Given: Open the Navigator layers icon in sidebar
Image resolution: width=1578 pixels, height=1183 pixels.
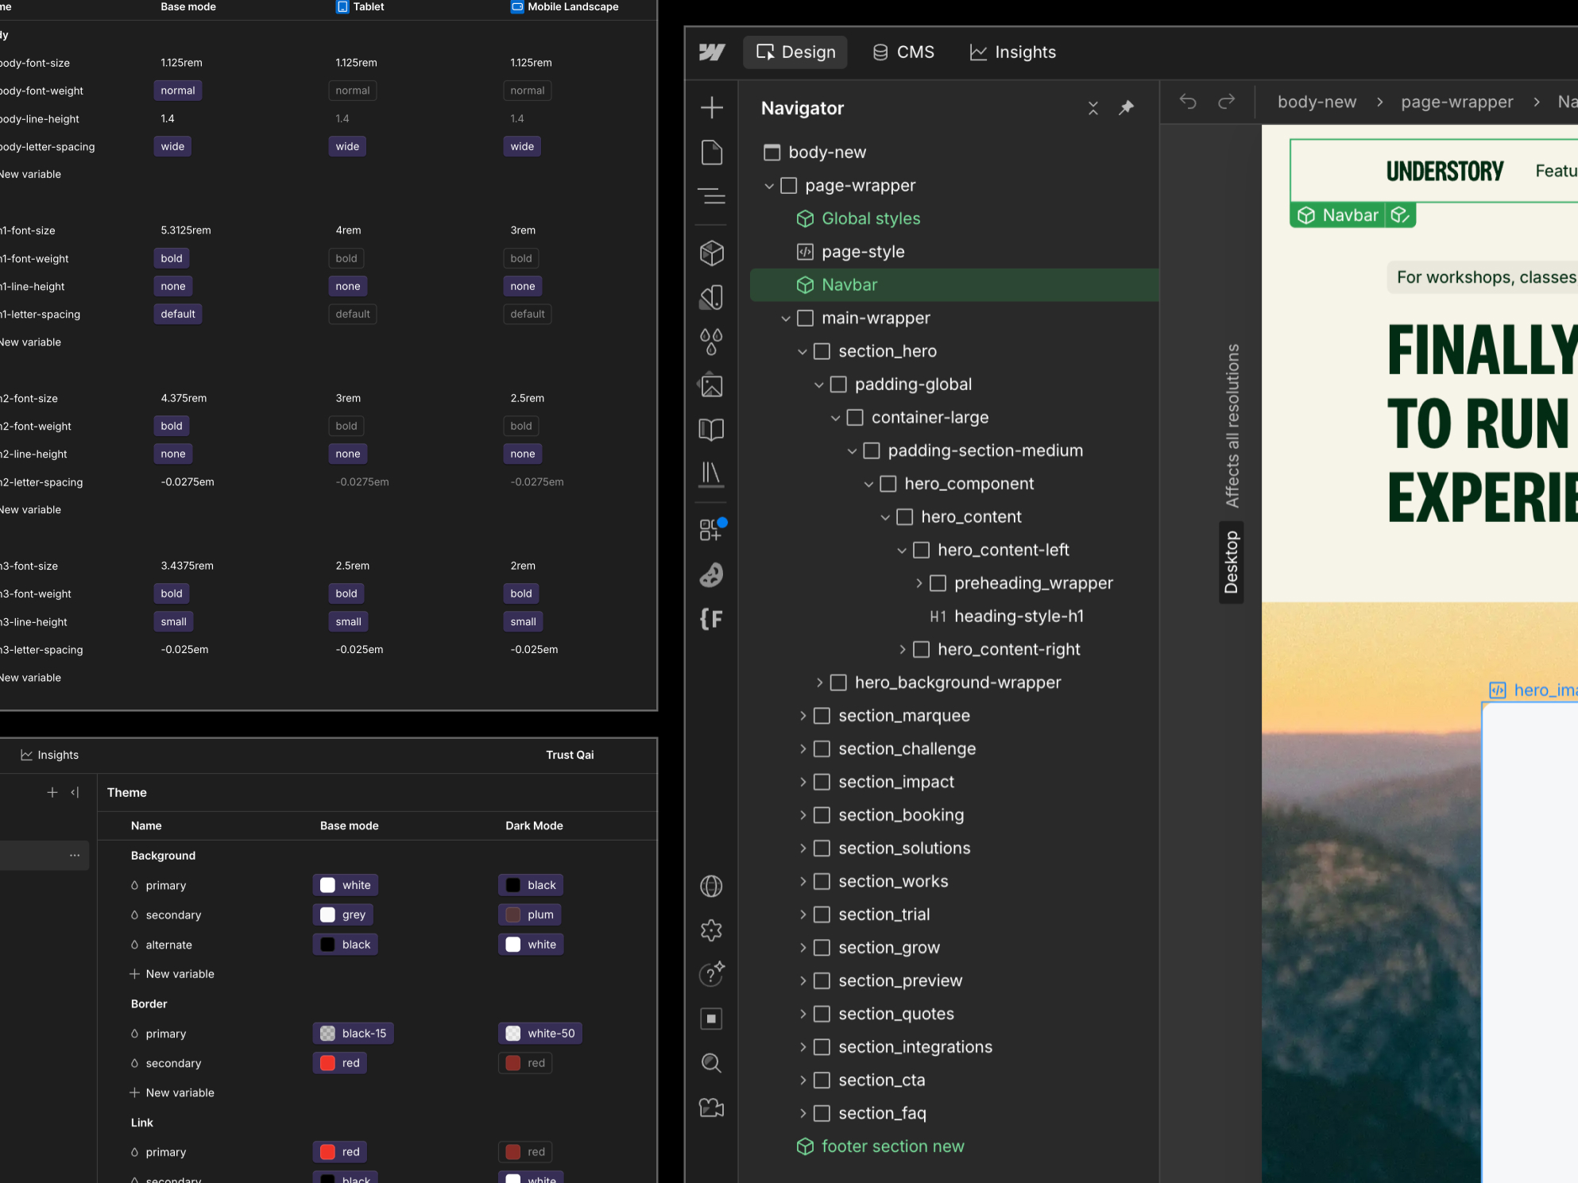Looking at the screenshot, I should pos(712,196).
